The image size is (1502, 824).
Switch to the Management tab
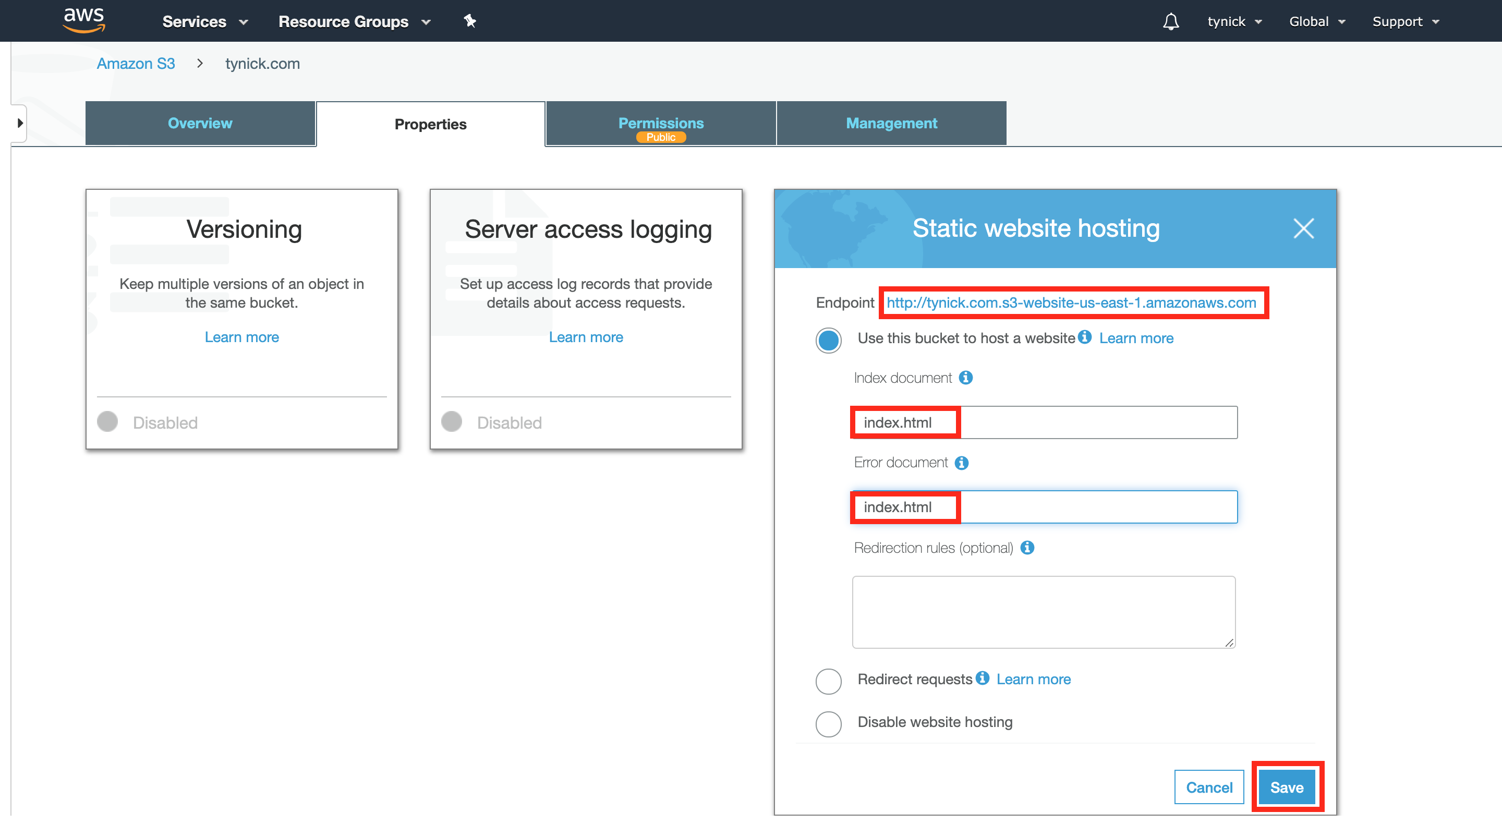[891, 123]
